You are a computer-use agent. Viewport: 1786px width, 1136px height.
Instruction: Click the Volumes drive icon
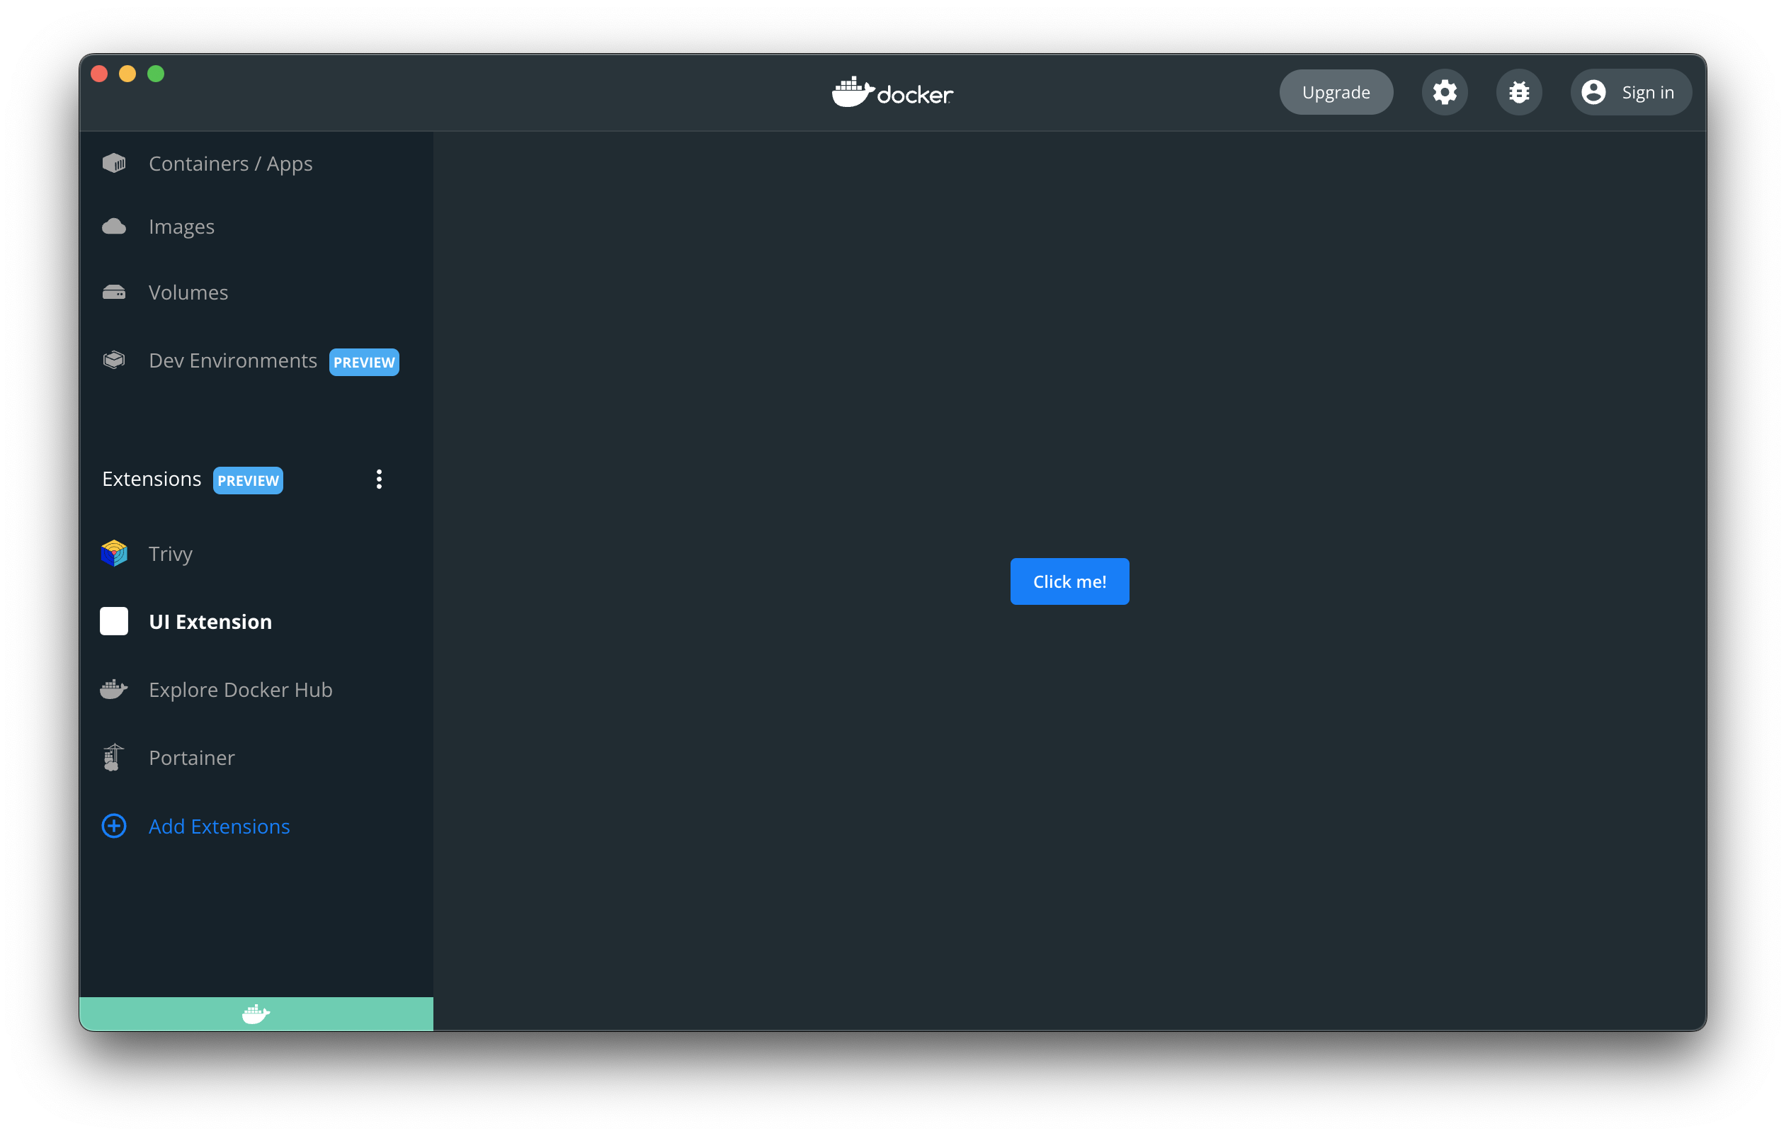(113, 292)
